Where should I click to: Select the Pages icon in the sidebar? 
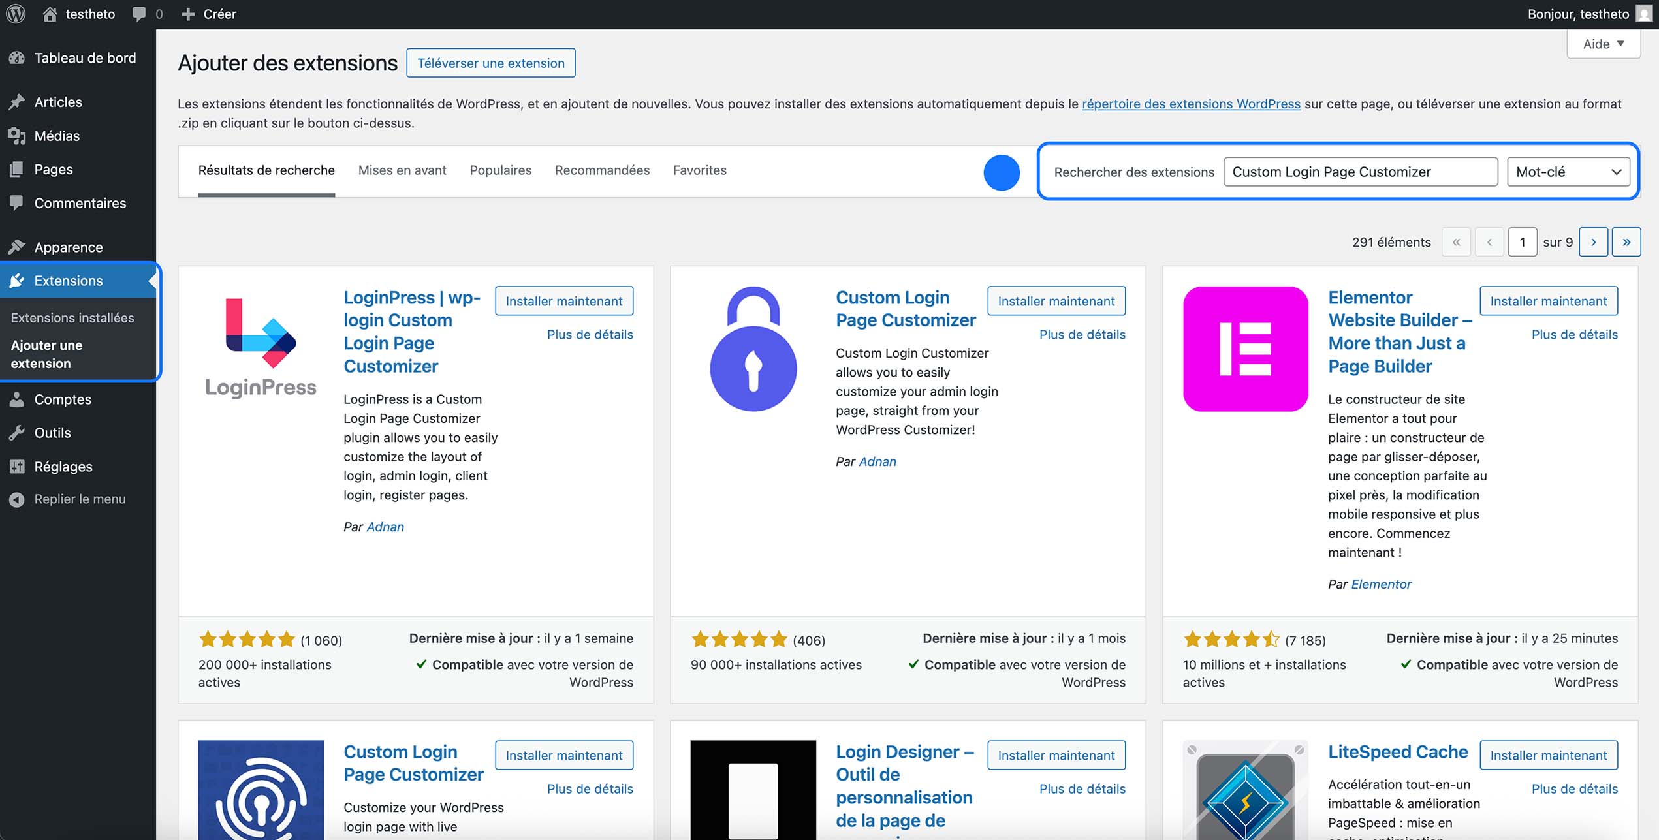coord(18,169)
